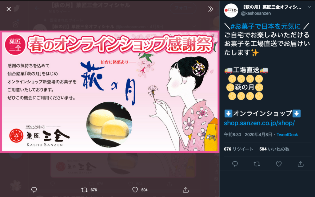The width and height of the screenshot is (315, 197).
Task: Toggle like via bottom heart showing 504
Action: [x=140, y=190]
